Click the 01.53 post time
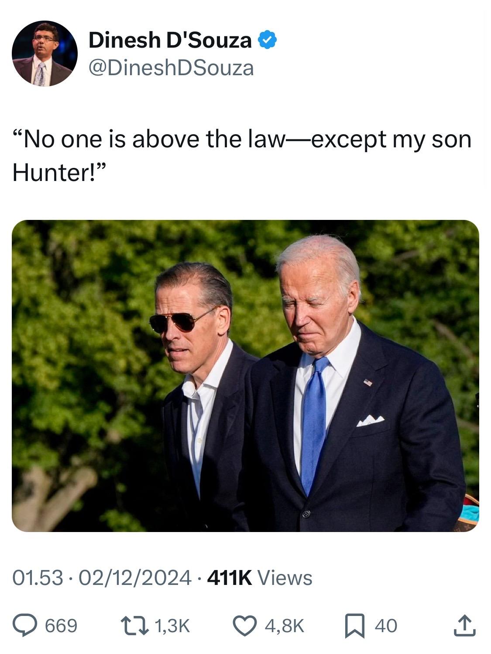The image size is (491, 654). coord(38,578)
